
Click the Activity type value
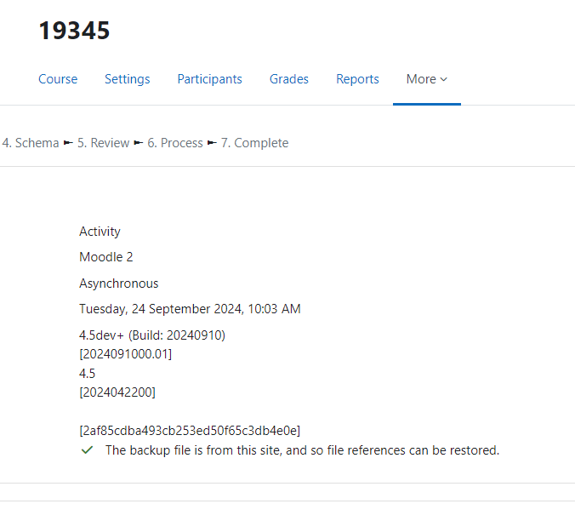[100, 232]
